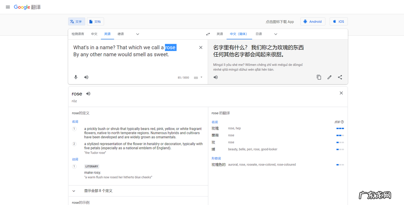The height and width of the screenshot is (205, 404).
Task: Swap source and target languages
Action: coord(208,34)
